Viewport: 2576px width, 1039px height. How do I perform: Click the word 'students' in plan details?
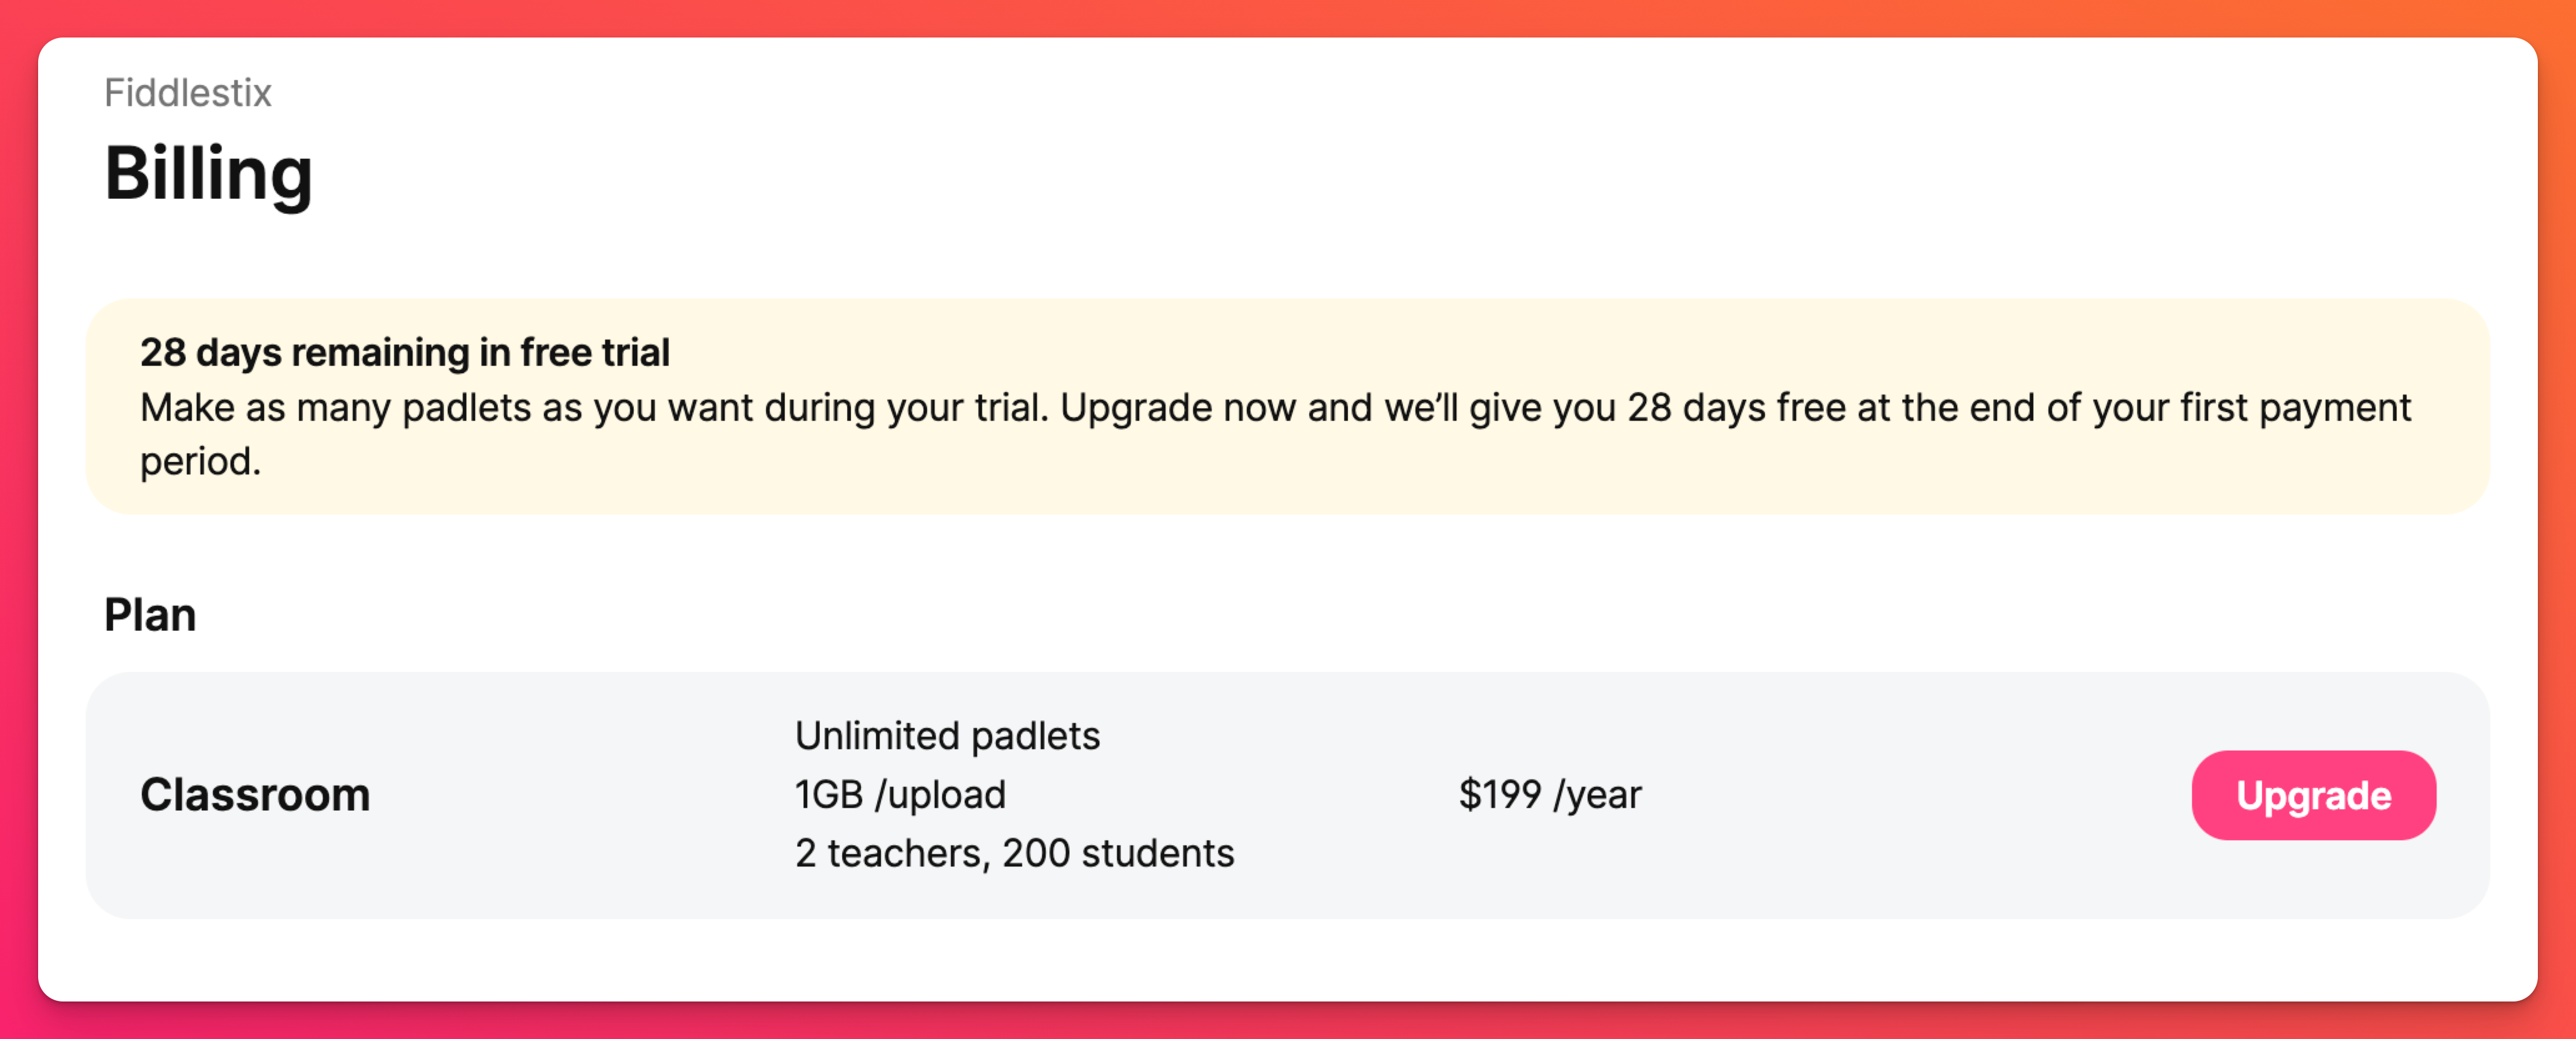[1158, 853]
